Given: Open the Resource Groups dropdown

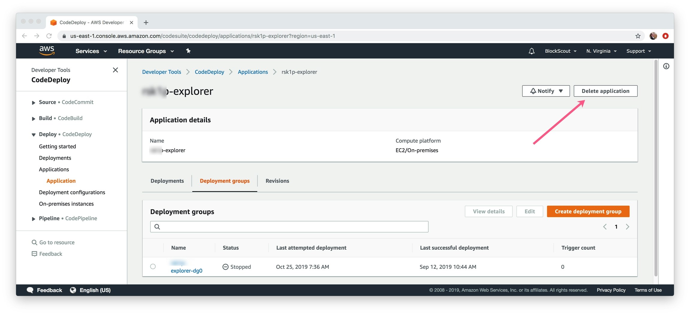Looking at the screenshot, I should [x=146, y=51].
